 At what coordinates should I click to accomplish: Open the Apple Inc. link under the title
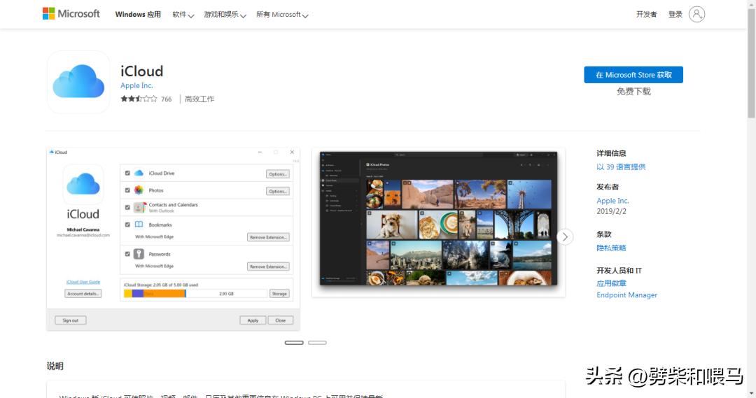click(x=136, y=85)
